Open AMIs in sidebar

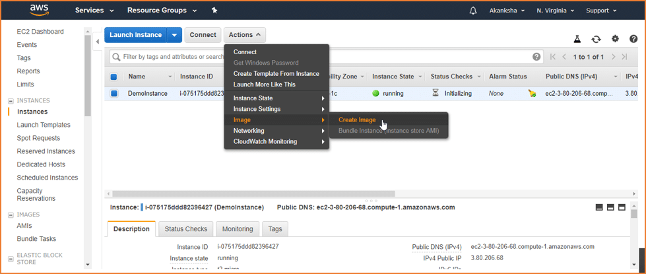(24, 226)
